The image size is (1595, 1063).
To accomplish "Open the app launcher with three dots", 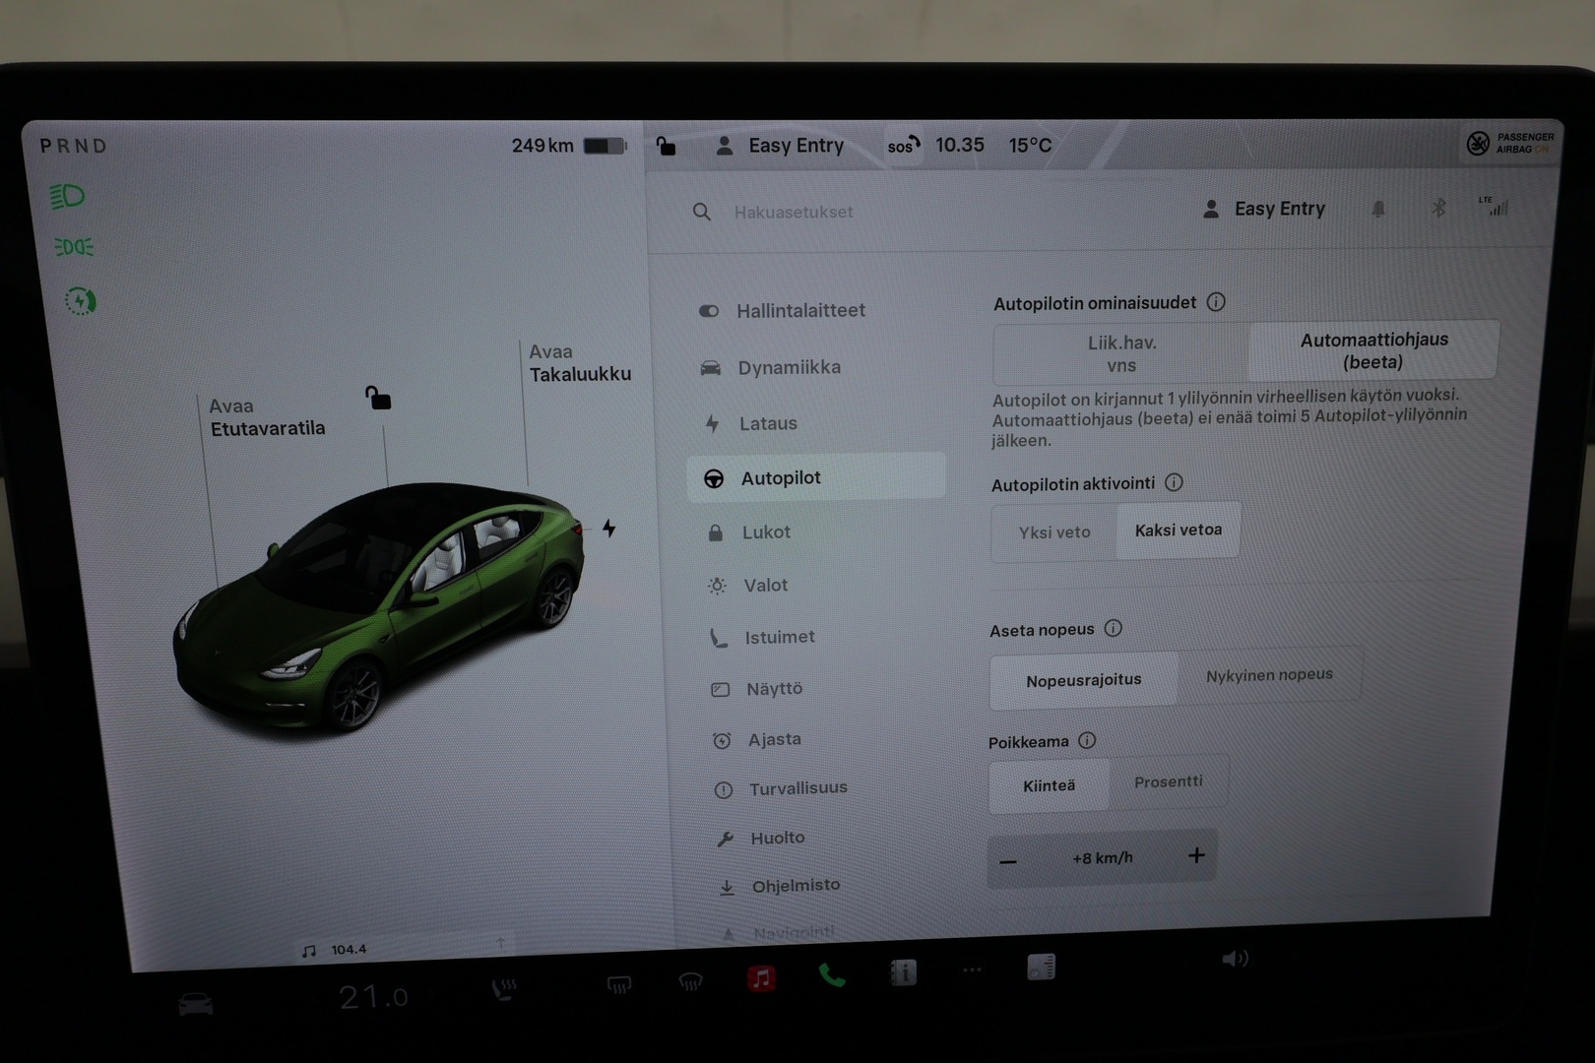I will [x=972, y=969].
